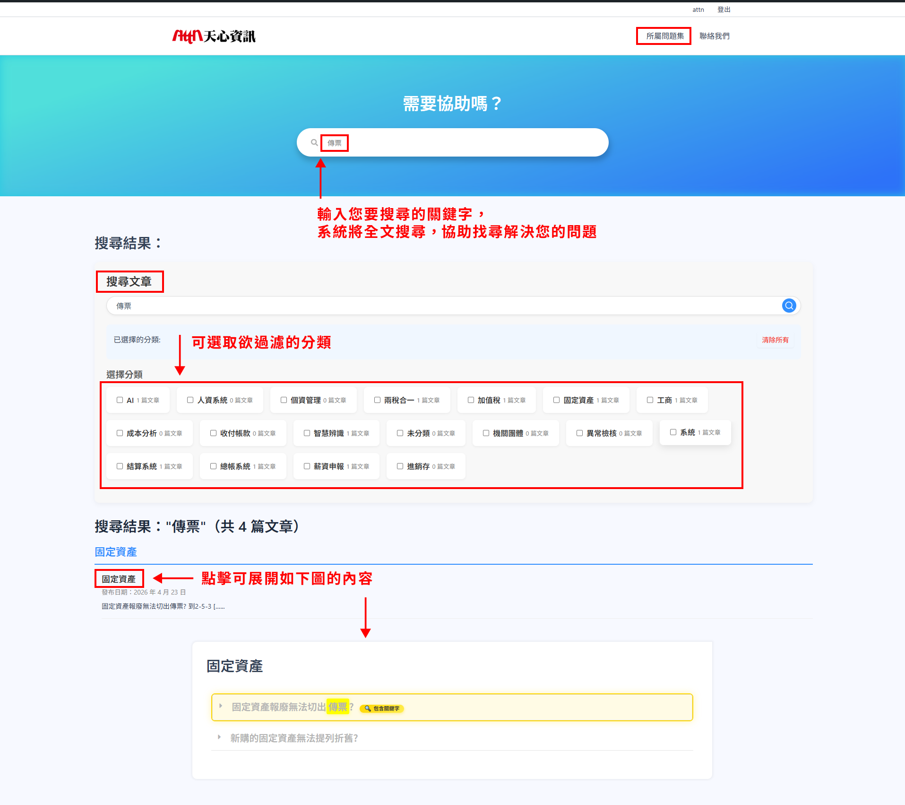Check the AI category checkbox
Viewport: 905px width, 805px height.
click(120, 400)
